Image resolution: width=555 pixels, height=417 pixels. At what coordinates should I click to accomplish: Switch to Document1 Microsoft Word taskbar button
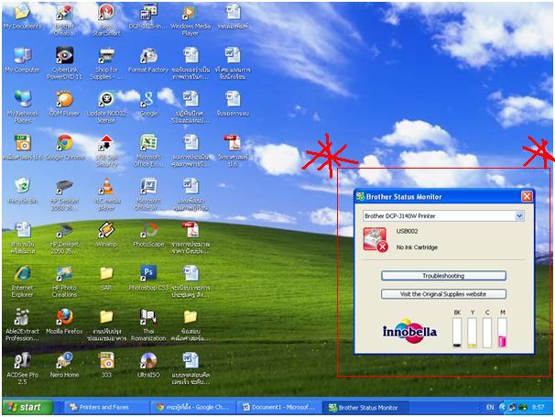pos(279,407)
